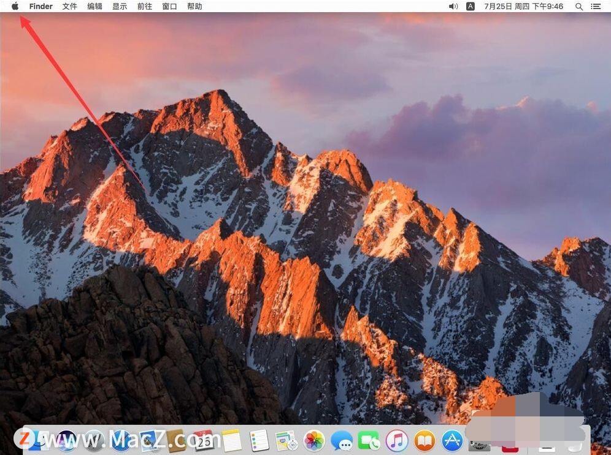Click the 窗口 (Window) menu
Viewport: 611px width, 455px height.
(x=170, y=6)
